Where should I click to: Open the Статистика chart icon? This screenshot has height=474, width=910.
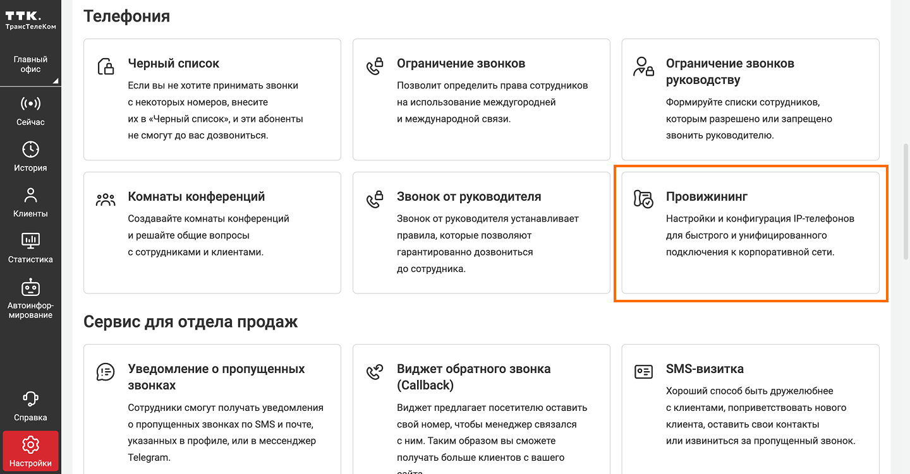(x=30, y=240)
